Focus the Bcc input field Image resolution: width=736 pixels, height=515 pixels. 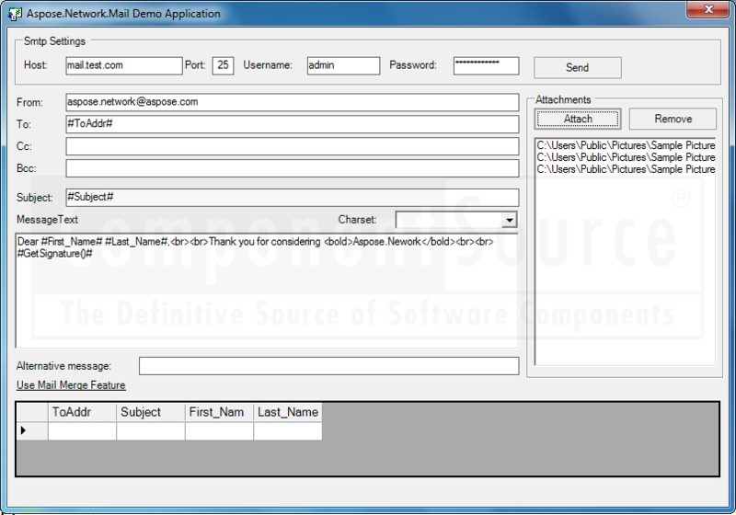point(293,168)
